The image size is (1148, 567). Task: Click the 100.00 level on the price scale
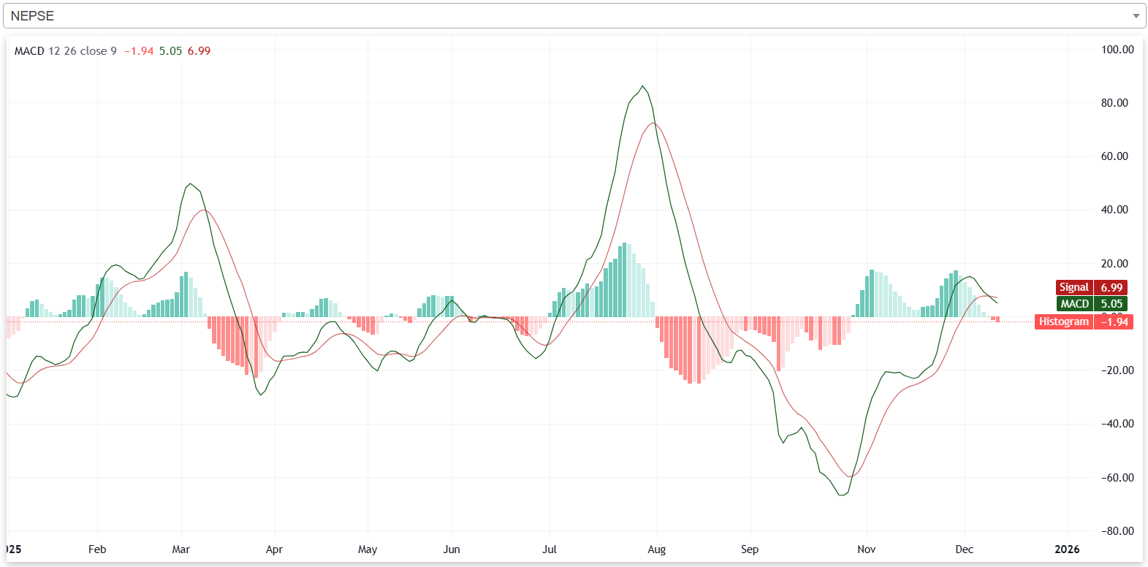[x=1117, y=50]
